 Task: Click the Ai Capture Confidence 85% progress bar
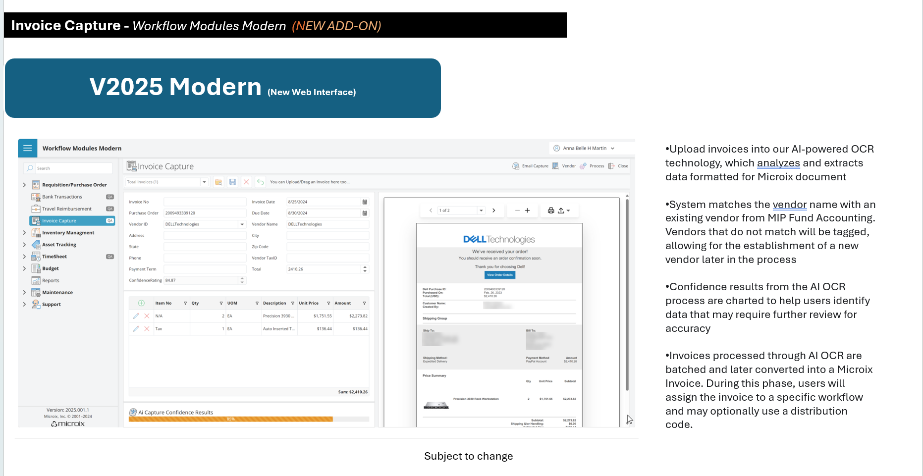click(249, 419)
